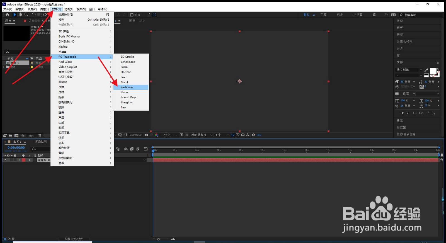Click the All Caps TT button

[x=415, y=113]
